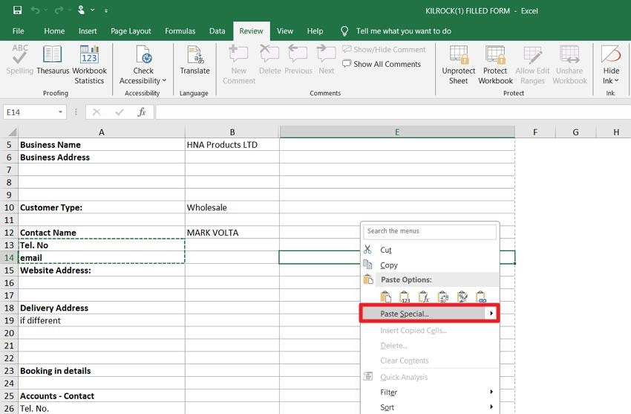This screenshot has width=631, height=414.
Task: Click Unshare Workbook
Action: 569,65
